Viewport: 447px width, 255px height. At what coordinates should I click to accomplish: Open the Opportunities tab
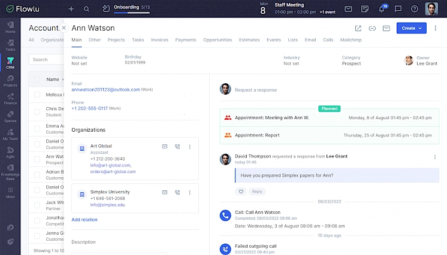pos(218,40)
